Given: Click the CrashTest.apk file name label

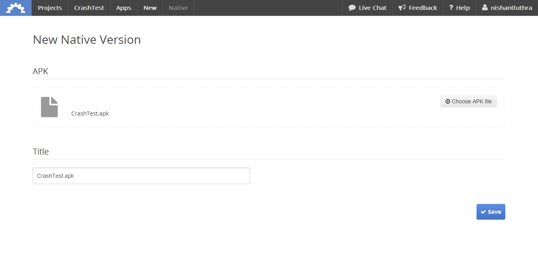Looking at the screenshot, I should (90, 114).
